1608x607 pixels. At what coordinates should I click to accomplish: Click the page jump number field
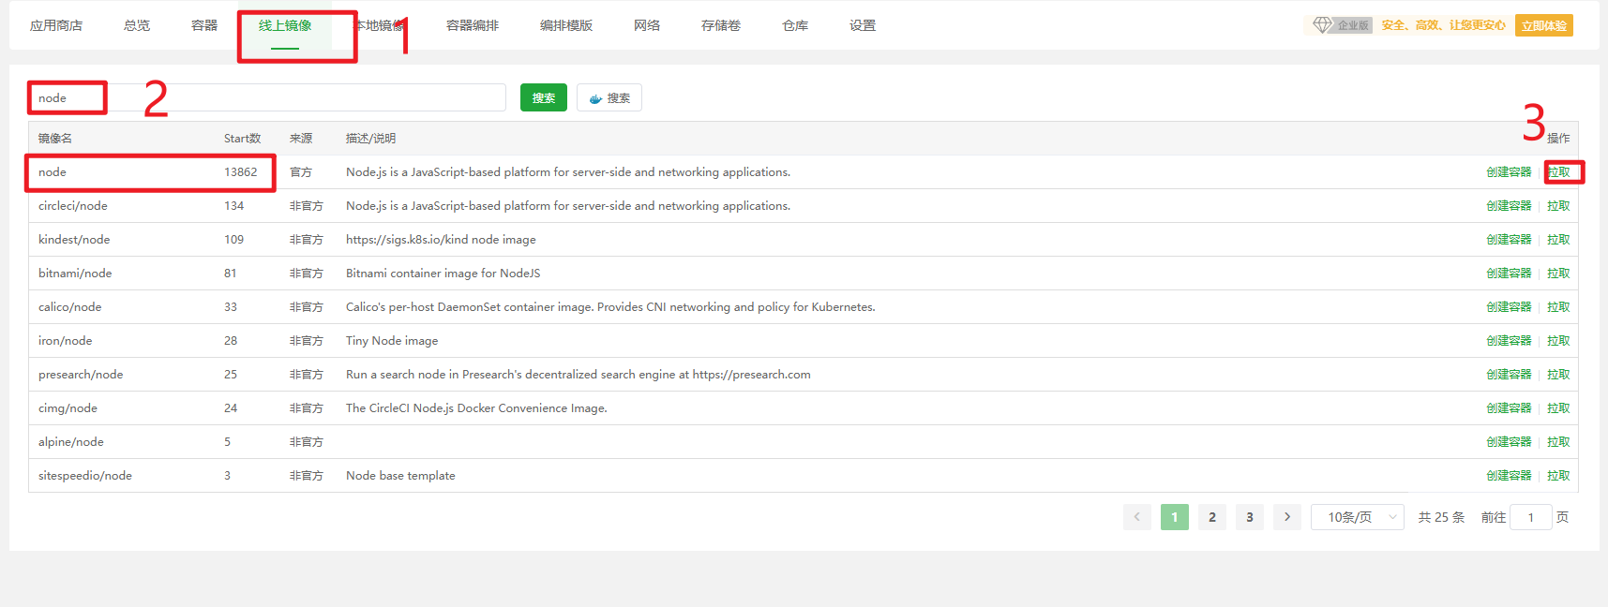coord(1530,517)
